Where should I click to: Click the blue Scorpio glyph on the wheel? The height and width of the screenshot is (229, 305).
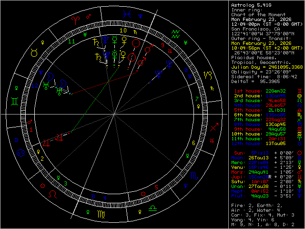193,176
